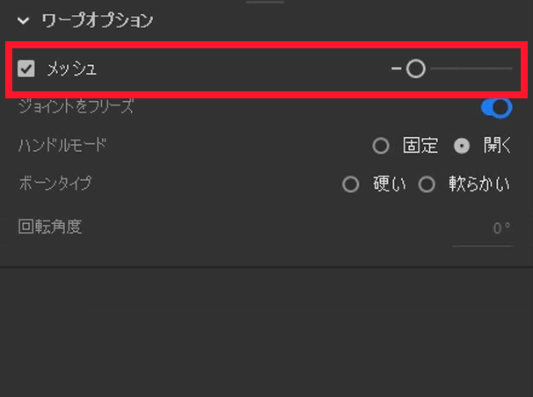Select the 固定 radio button circle

pos(380,146)
